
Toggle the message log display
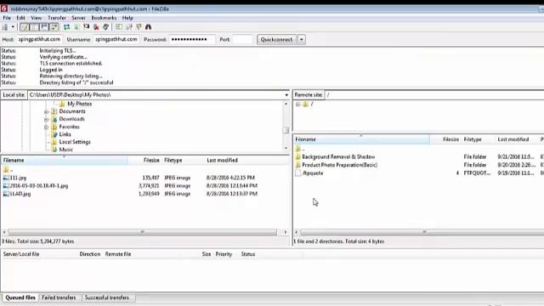coord(24,26)
